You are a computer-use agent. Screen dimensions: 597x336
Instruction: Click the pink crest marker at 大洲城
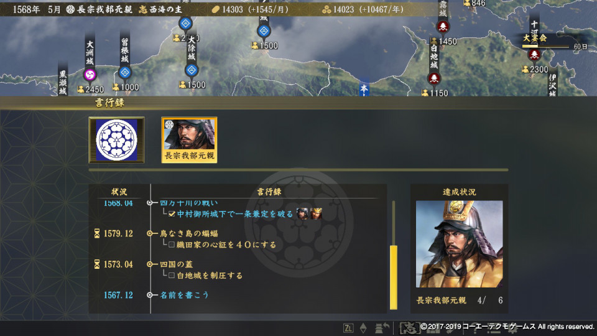[x=90, y=74]
